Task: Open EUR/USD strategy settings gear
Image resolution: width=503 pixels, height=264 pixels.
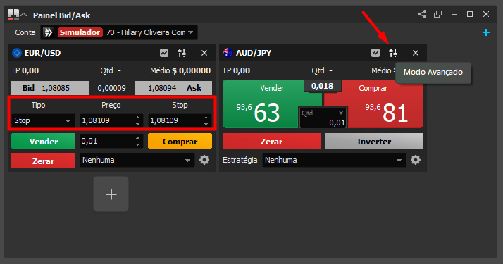Action: 204,160
